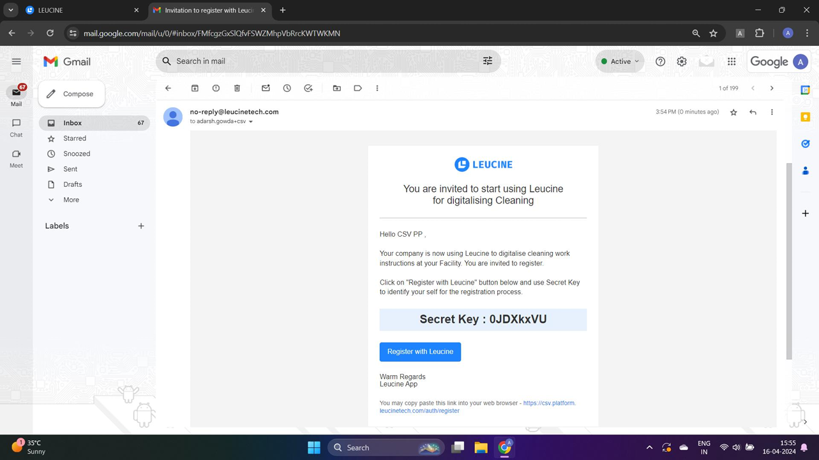
Task: View next email arrow
Action: 772,88
